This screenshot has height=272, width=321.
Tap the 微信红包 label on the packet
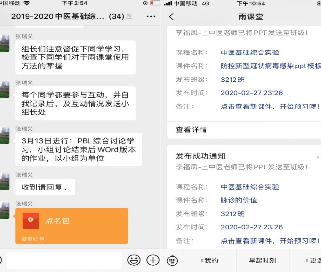coord(33,239)
